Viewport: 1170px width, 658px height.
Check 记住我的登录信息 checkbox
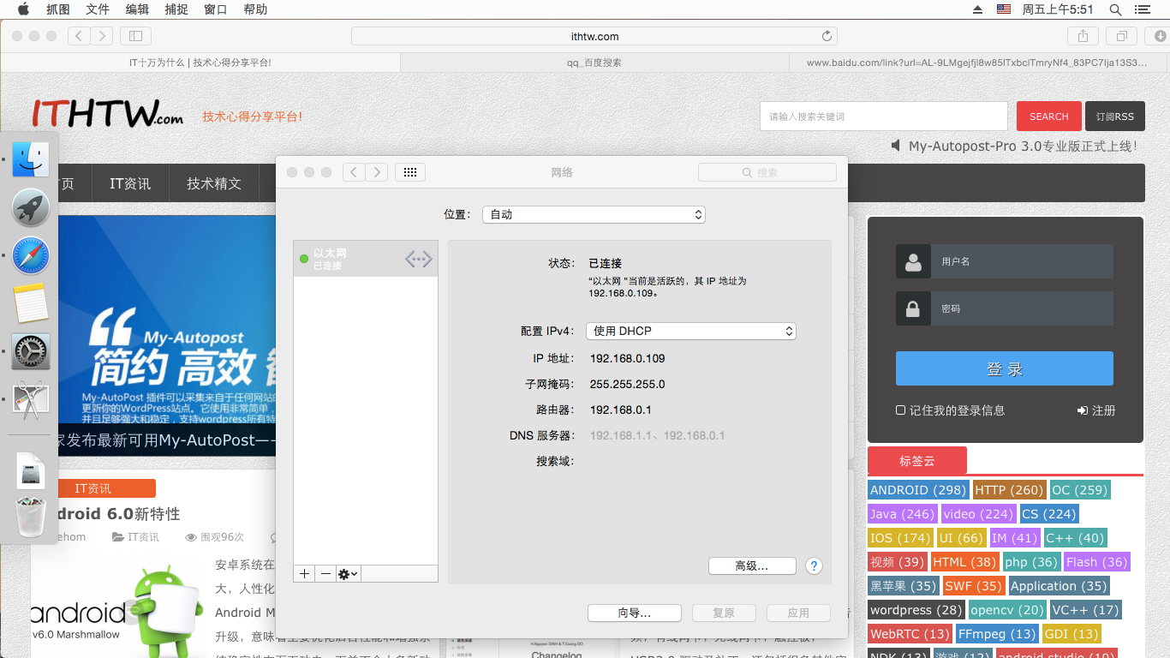(x=900, y=410)
